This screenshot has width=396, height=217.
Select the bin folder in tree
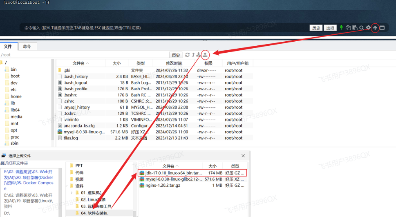coord(13,69)
